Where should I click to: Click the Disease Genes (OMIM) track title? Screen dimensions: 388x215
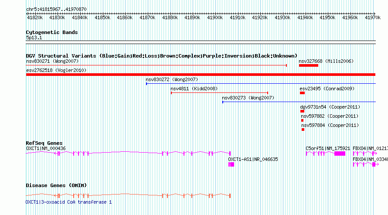point(56,185)
